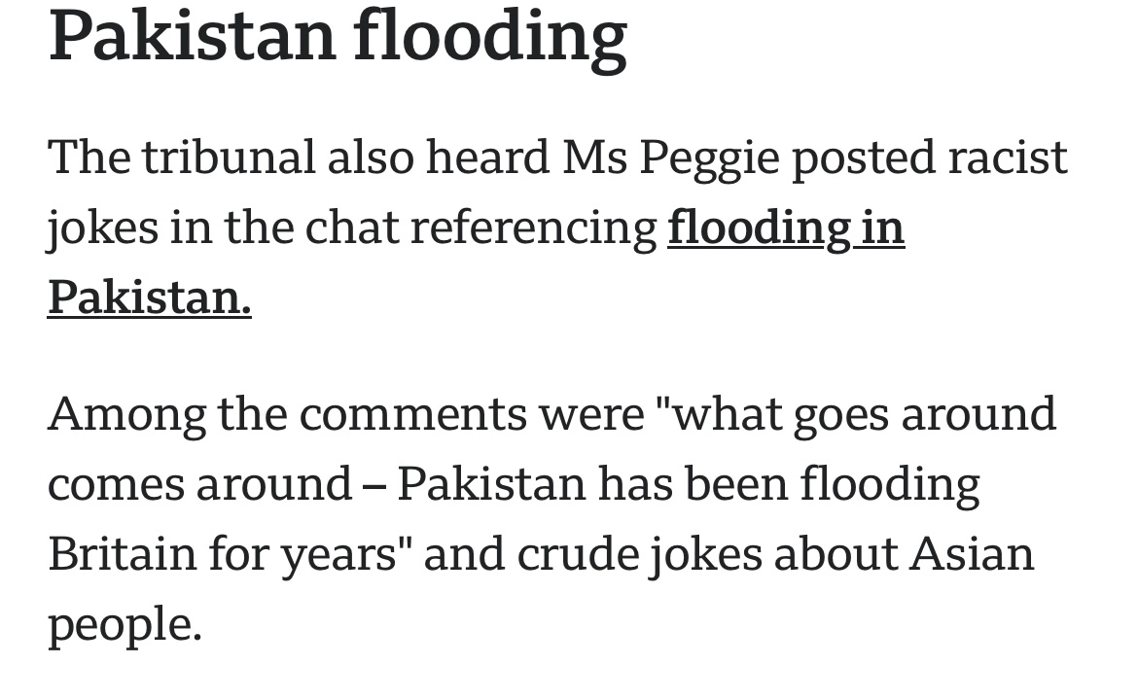This screenshot has height=699, width=1138.
Task: Click the word "Britain"
Action: [122, 554]
